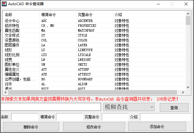
Task: Click the 介绍 input field
Action: pos(166,117)
